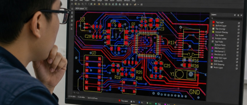247x105 pixels.
Task: Select the 'Mechanical 13' layer name
Action: coord(220,55)
